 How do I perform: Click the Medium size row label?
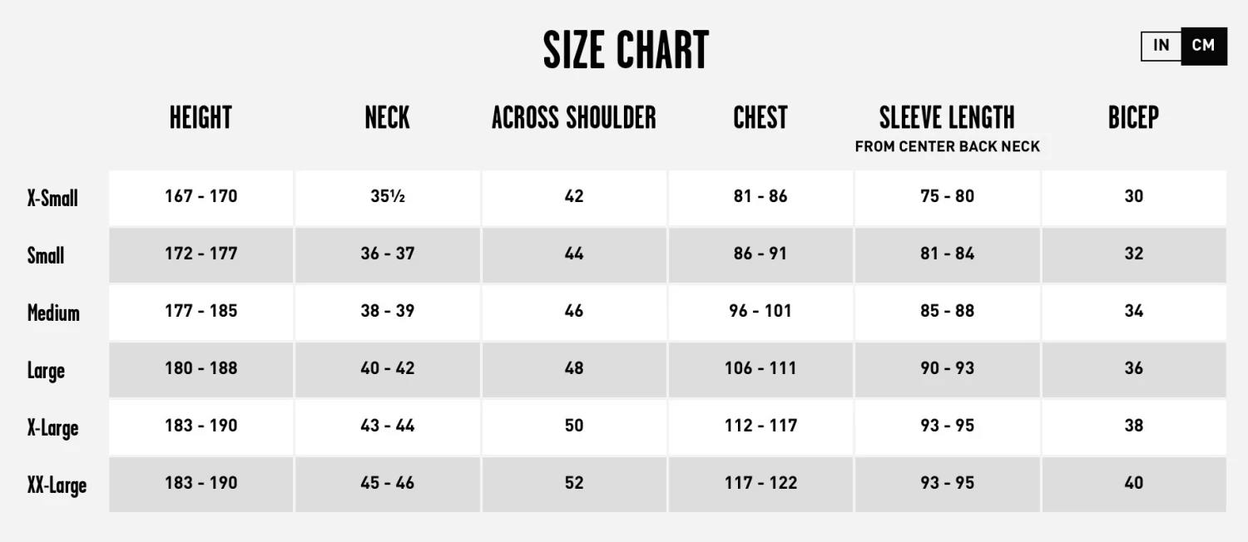[54, 313]
